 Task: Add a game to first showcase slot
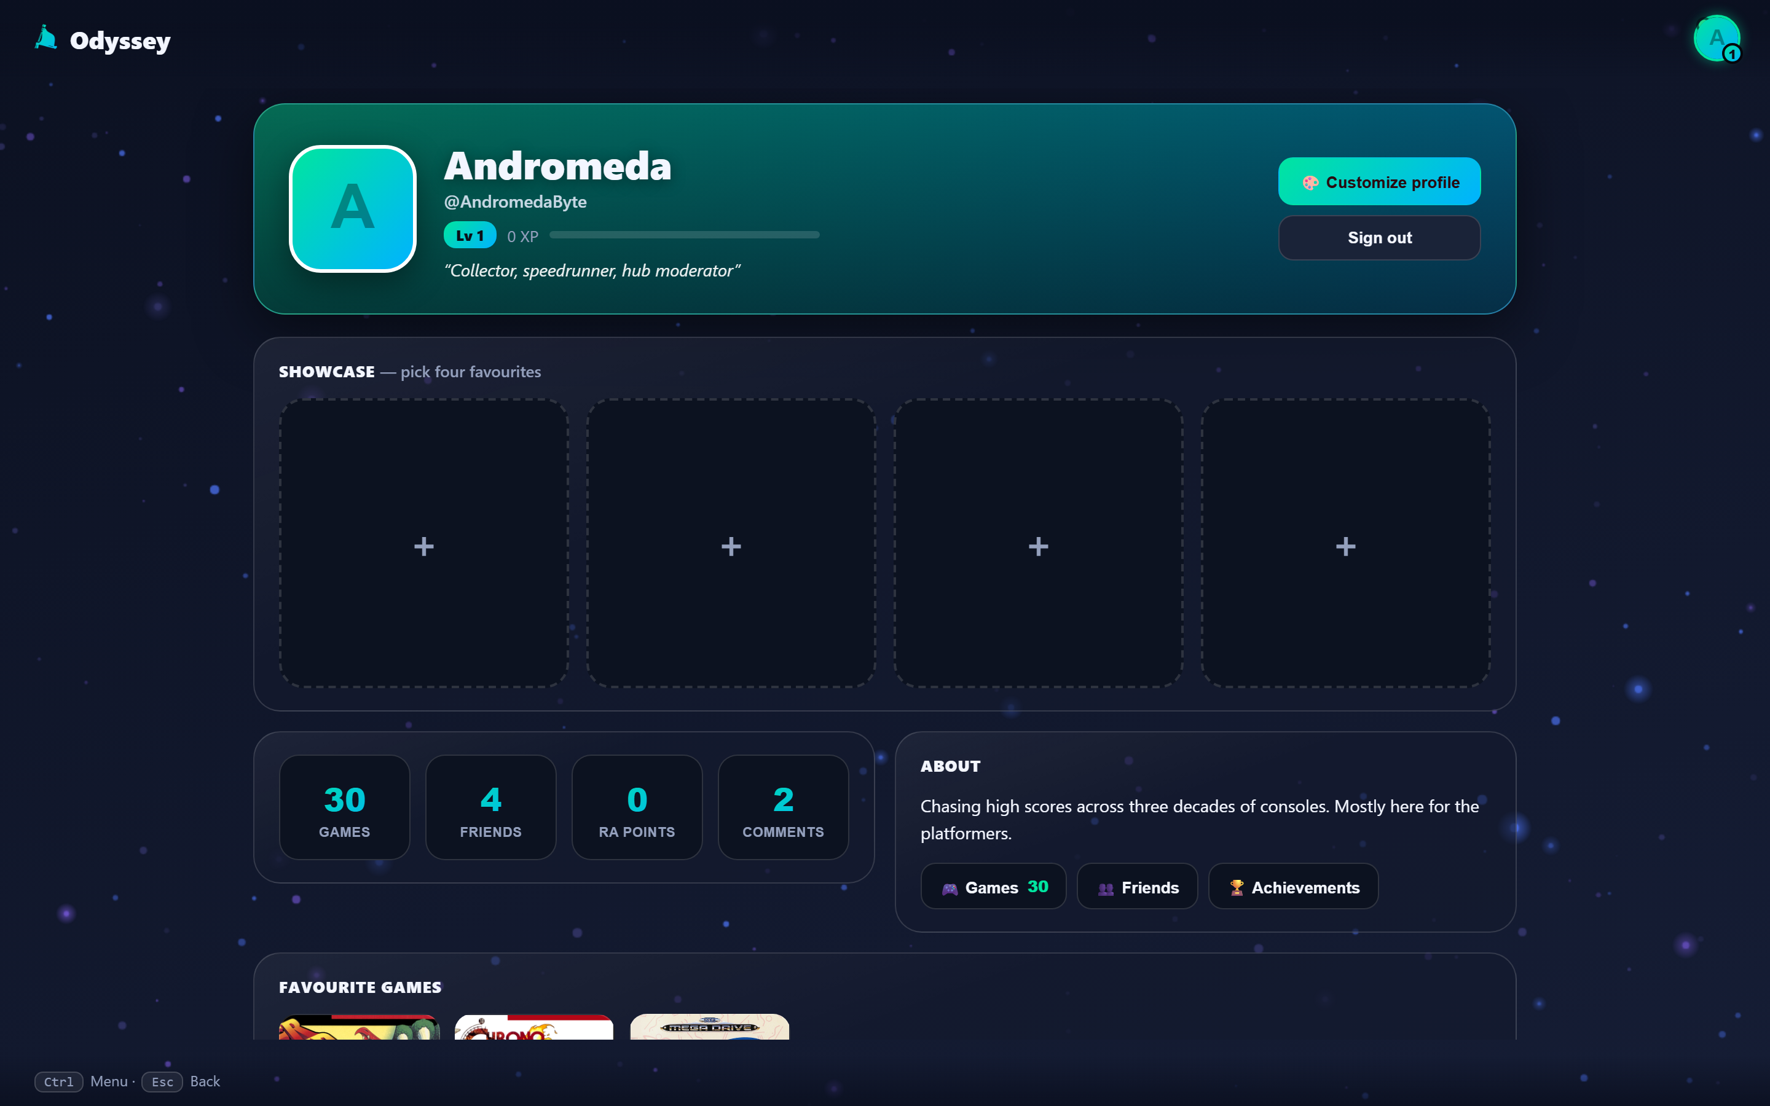click(x=423, y=543)
